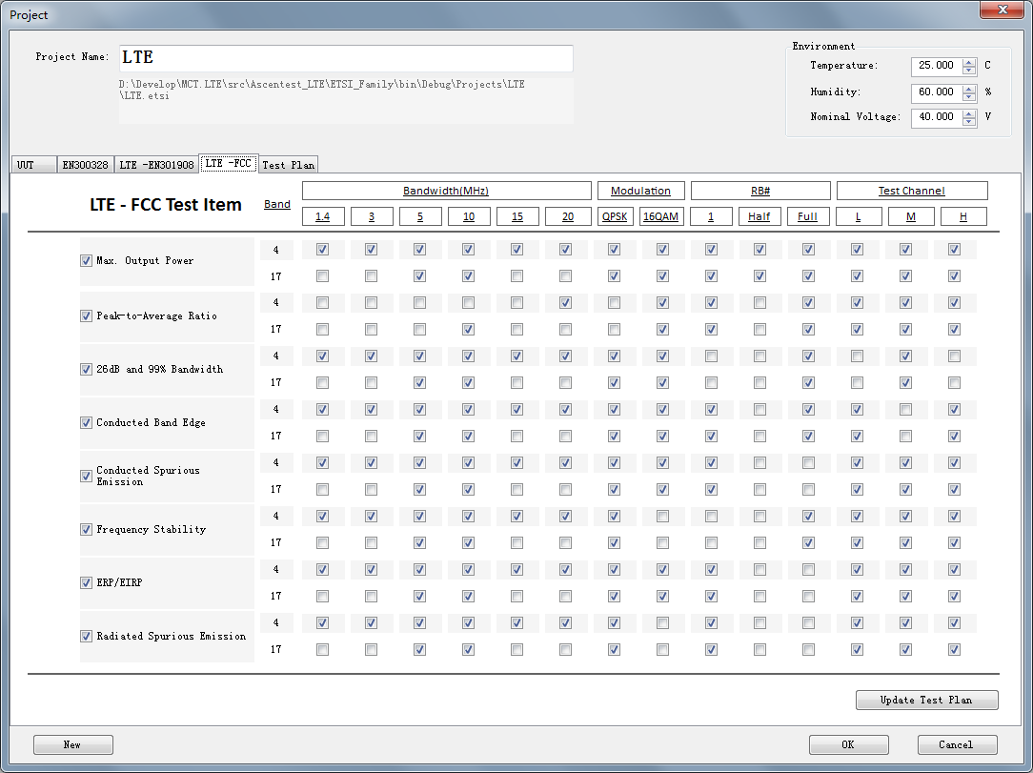
Task: Click the Project Name input field
Action: pyautogui.click(x=346, y=58)
